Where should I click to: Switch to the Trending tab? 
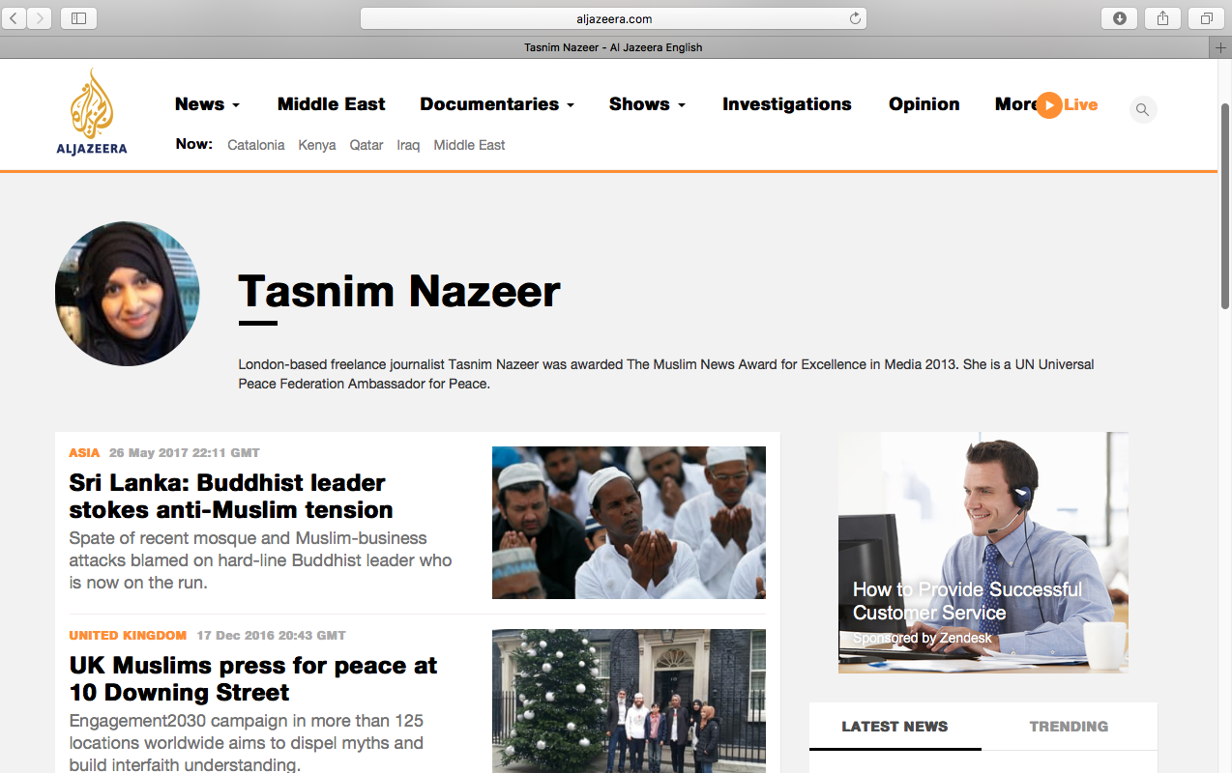pos(1069,727)
